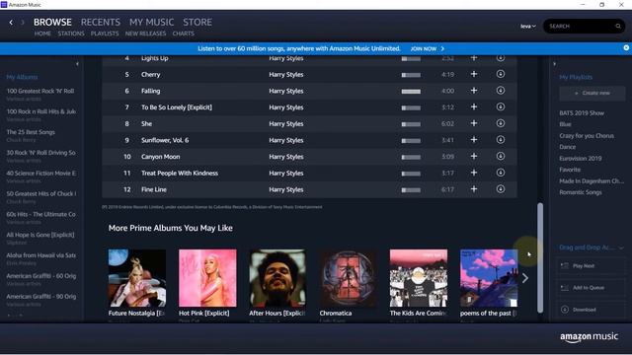Collapse Drag and Drop Actions section

pos(621,248)
